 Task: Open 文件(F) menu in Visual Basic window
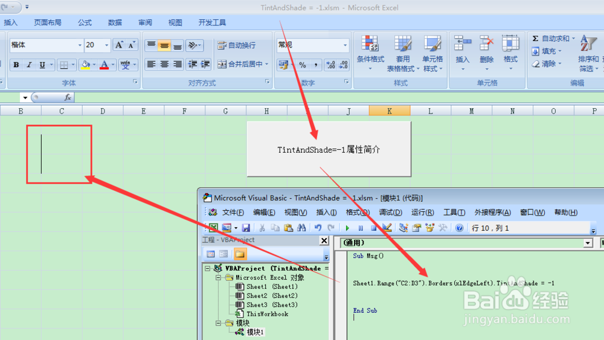[233, 213]
